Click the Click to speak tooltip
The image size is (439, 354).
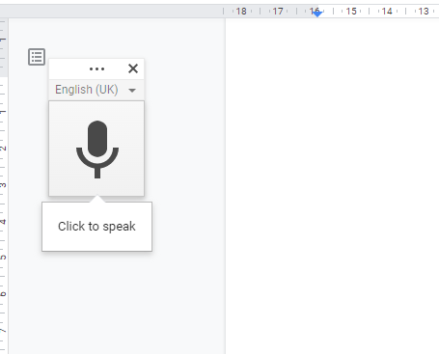(96, 227)
